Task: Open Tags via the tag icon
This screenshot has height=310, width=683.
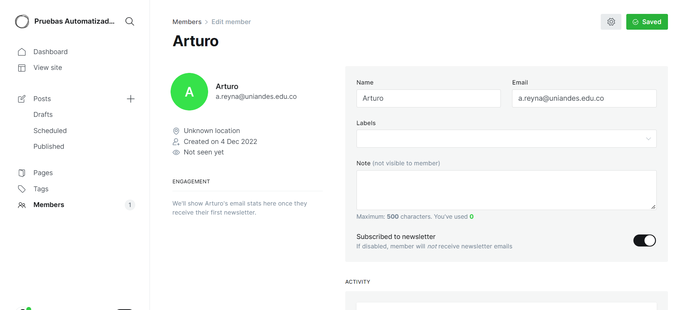Action: tap(22, 189)
